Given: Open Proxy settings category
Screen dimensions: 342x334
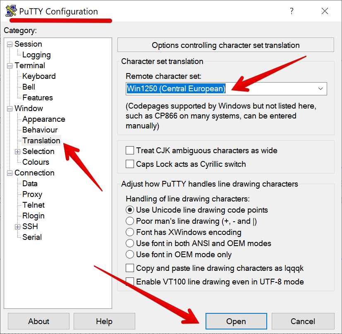Looking at the screenshot, I should [x=32, y=194].
